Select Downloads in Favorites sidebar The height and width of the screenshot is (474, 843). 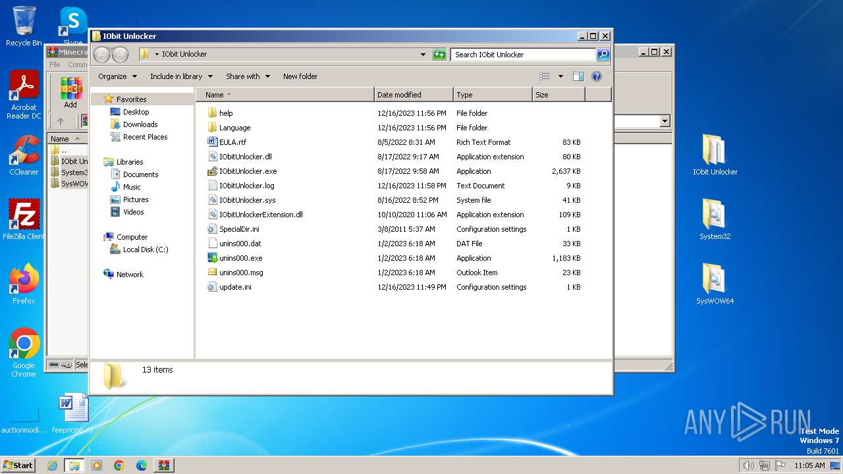pos(140,124)
